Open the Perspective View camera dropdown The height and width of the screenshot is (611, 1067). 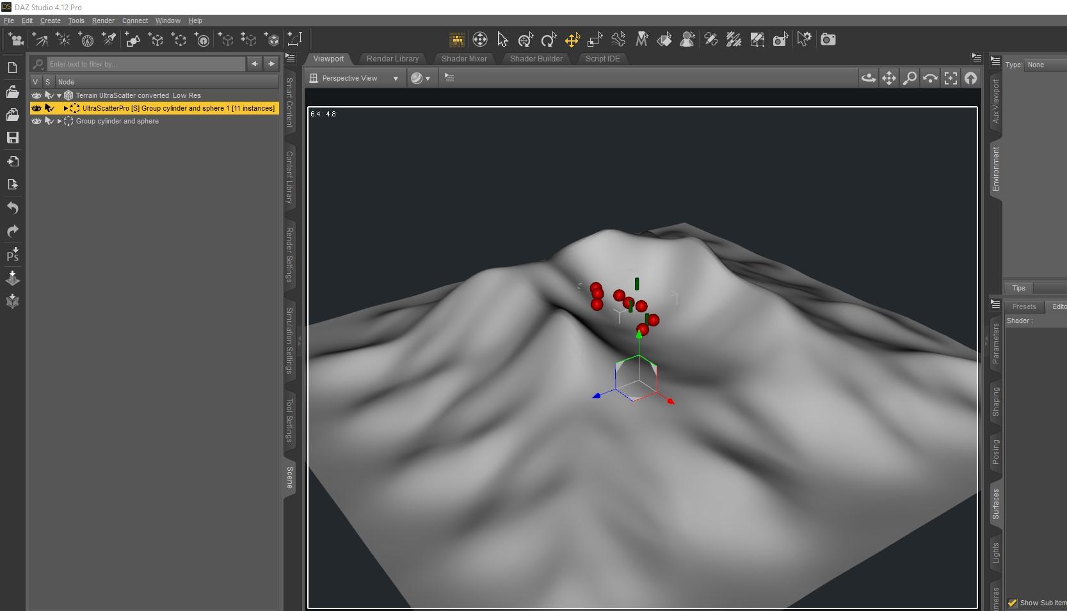pos(355,78)
